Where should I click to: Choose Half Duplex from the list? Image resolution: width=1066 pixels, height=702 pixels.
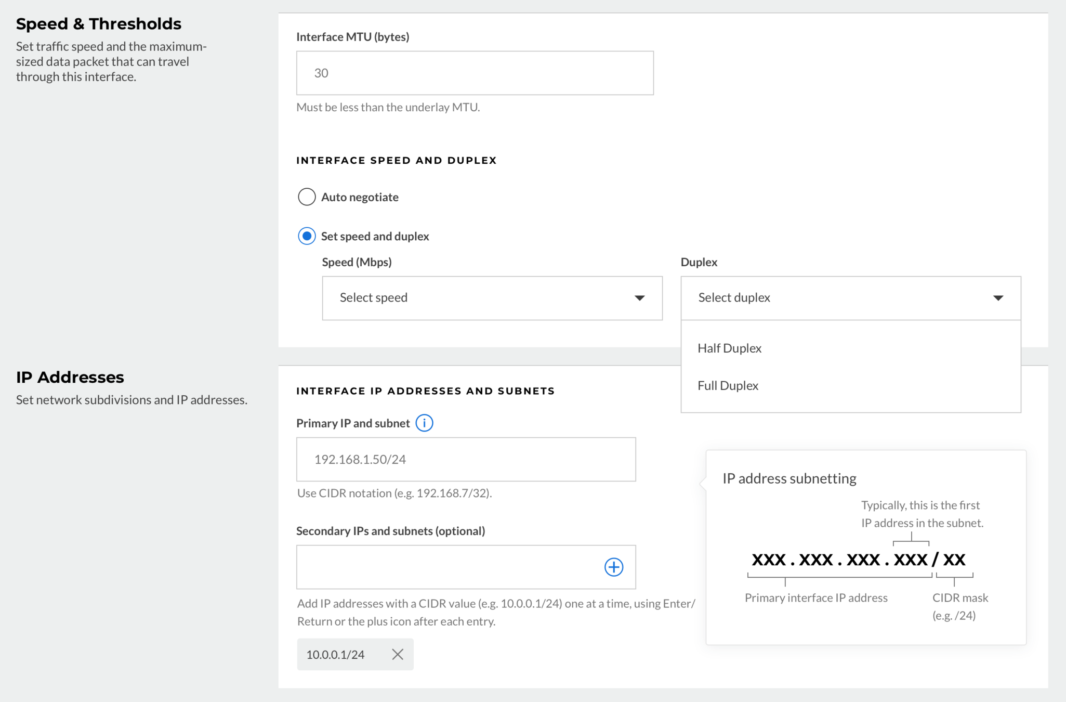pos(729,348)
